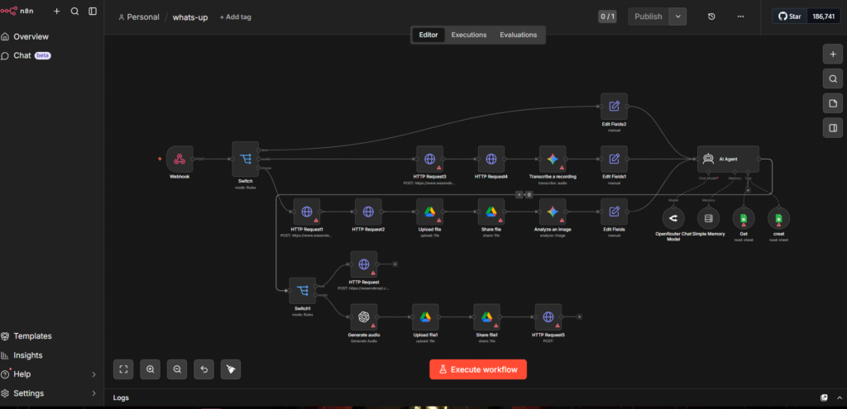
Task: Switch to the Evaluations tab
Action: pyautogui.click(x=518, y=35)
